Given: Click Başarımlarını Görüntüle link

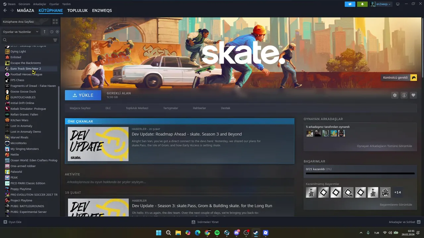Looking at the screenshot, I should pyautogui.click(x=396, y=205).
